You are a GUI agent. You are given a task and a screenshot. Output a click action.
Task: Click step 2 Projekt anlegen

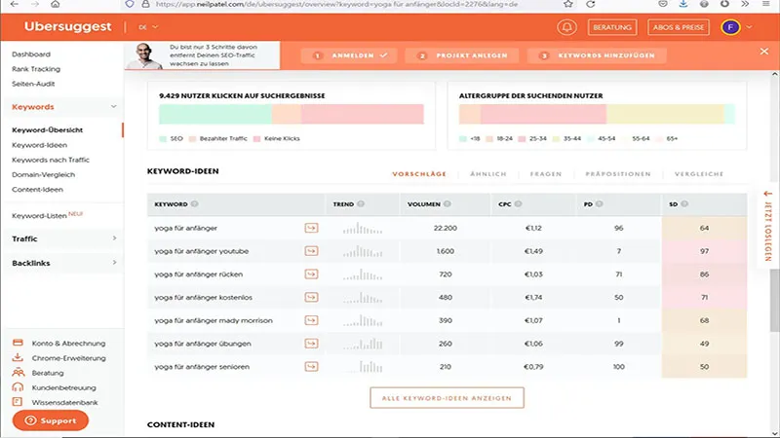coord(462,55)
